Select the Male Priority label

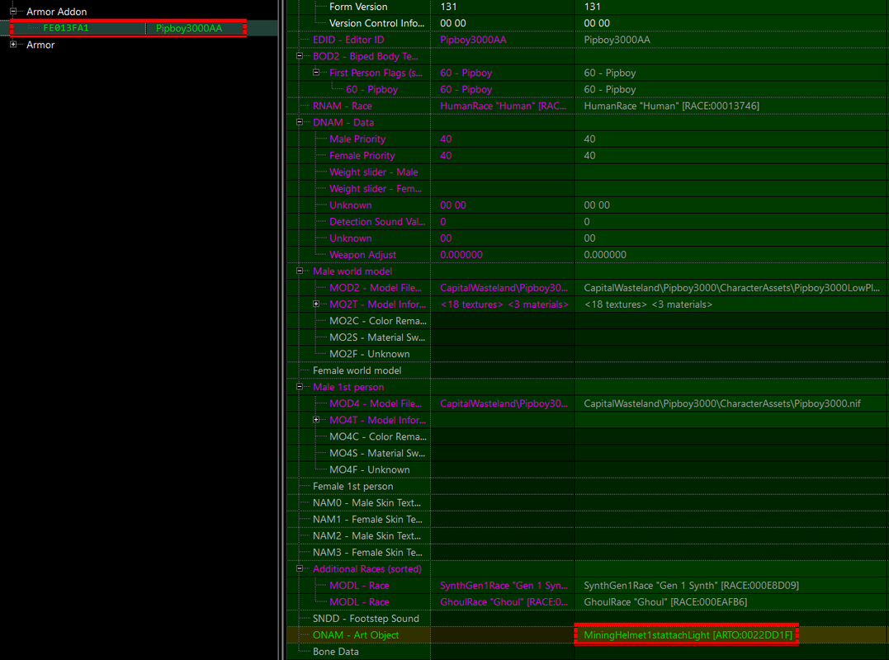357,139
